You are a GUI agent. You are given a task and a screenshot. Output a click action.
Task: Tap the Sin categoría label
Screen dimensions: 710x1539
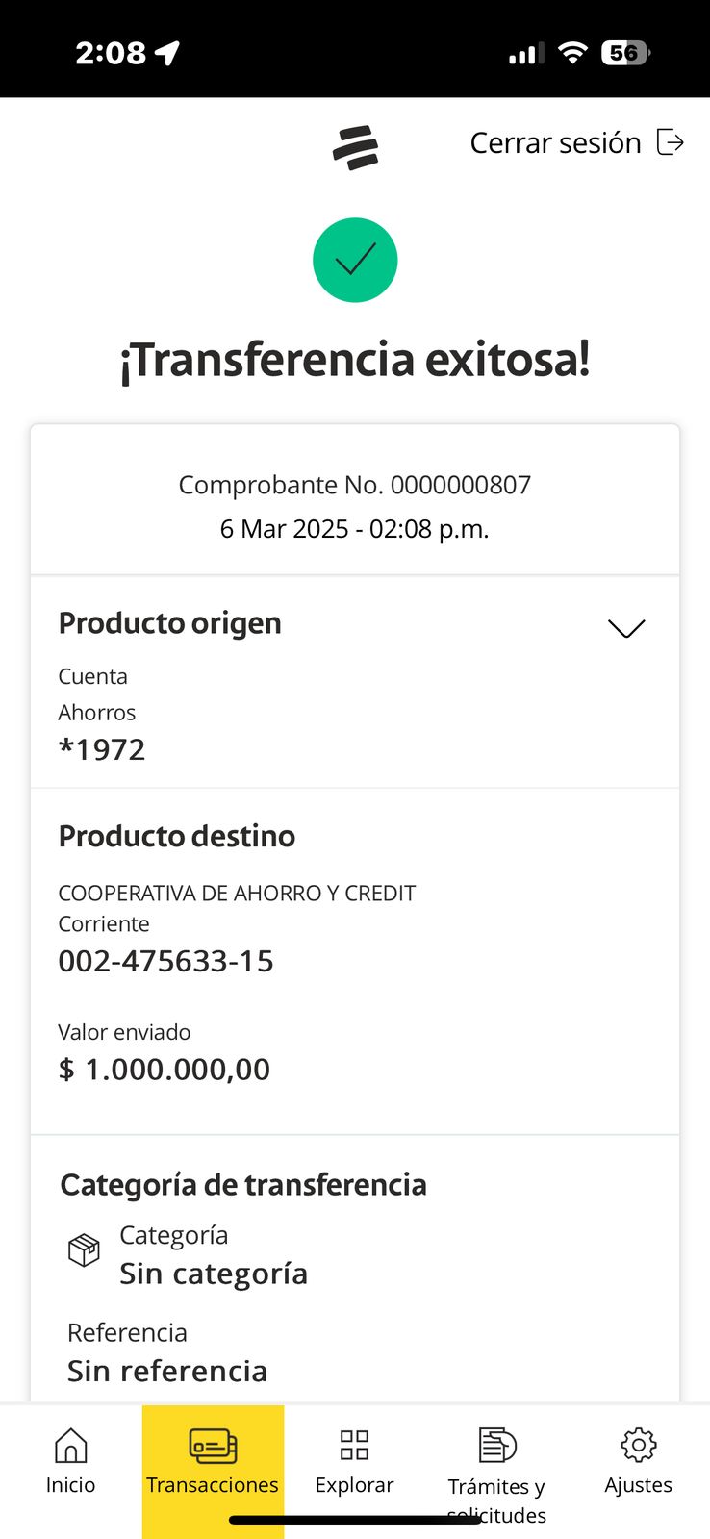click(214, 1274)
